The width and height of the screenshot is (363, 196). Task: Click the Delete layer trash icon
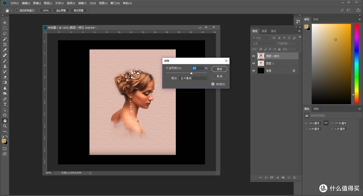294,178
